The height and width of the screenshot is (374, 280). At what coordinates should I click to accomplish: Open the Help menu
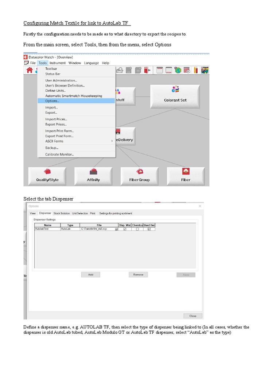coord(105,63)
